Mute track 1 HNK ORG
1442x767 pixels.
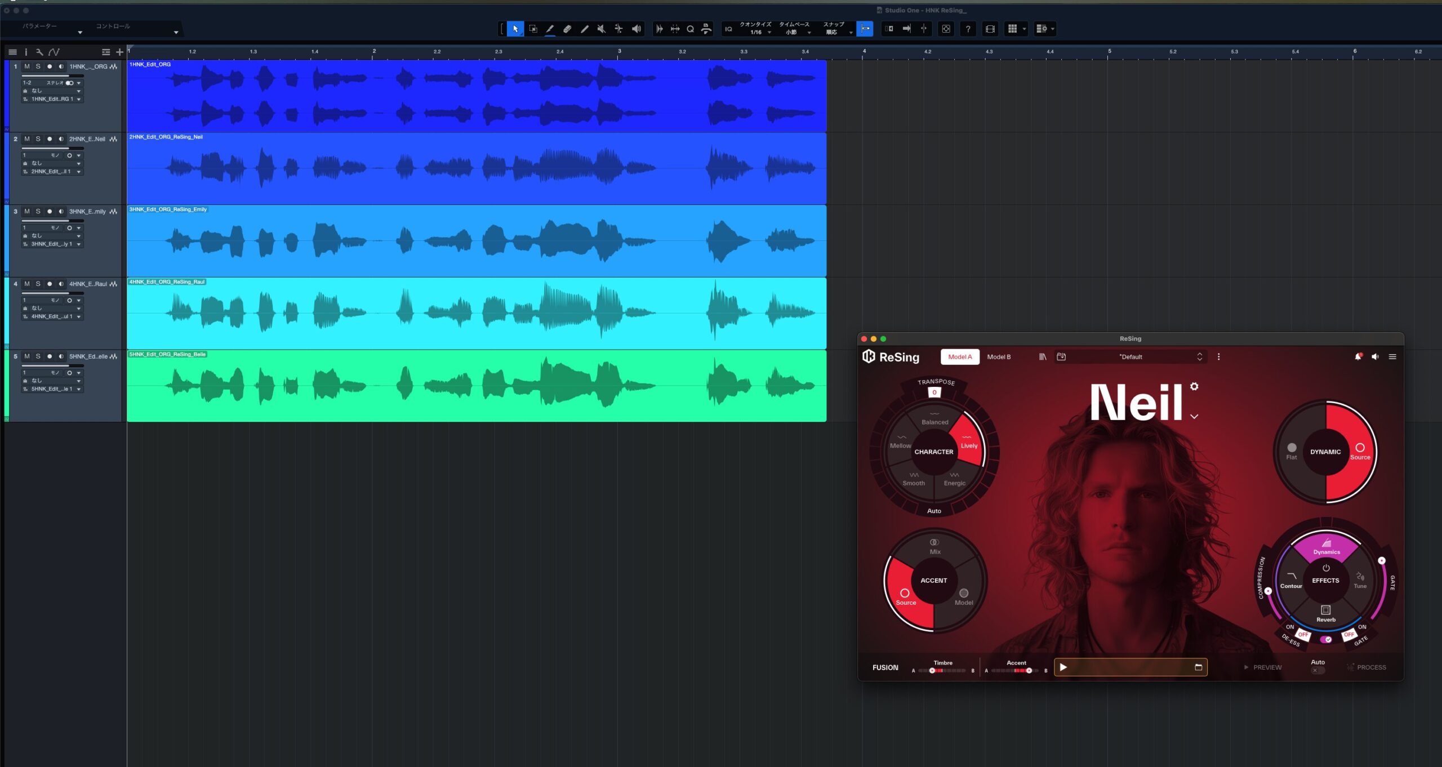tap(26, 66)
